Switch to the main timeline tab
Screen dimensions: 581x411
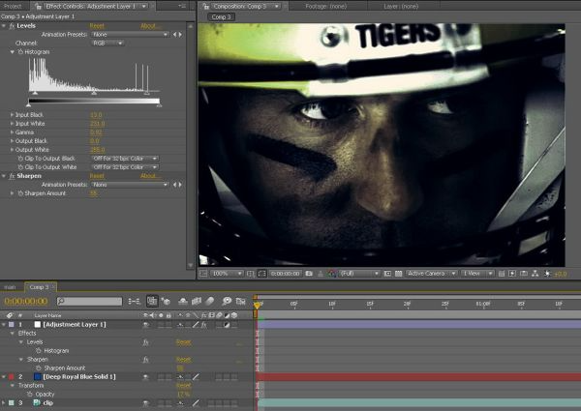(x=10, y=287)
